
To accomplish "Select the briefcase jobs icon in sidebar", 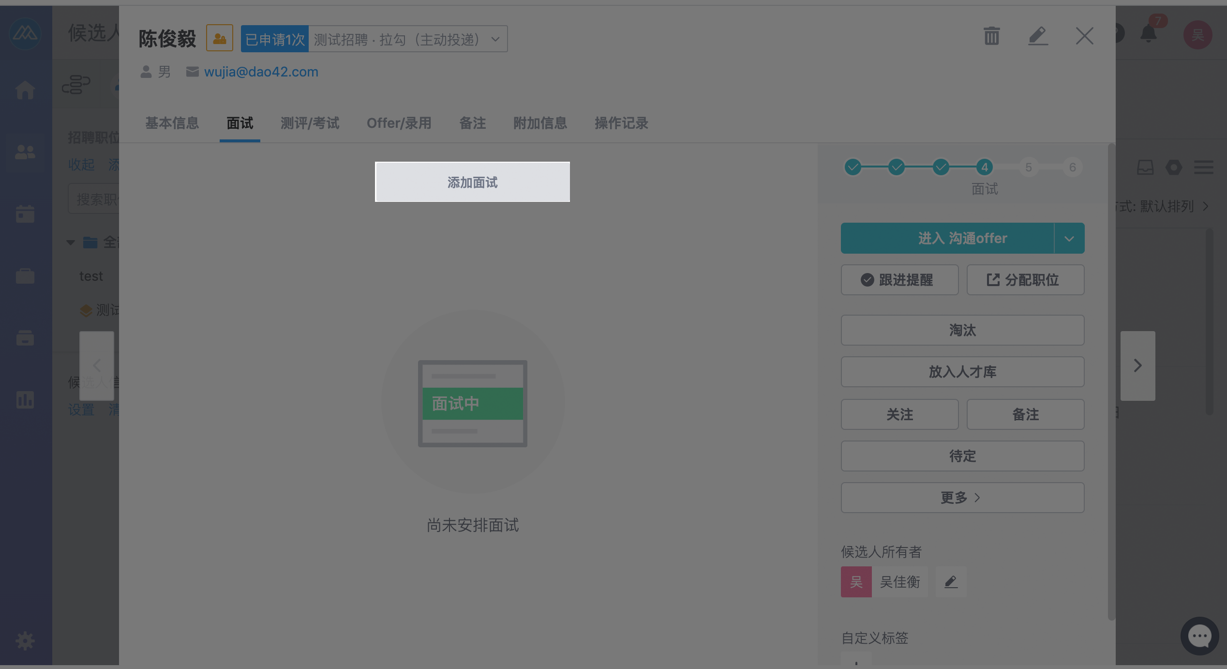I will pyautogui.click(x=25, y=275).
